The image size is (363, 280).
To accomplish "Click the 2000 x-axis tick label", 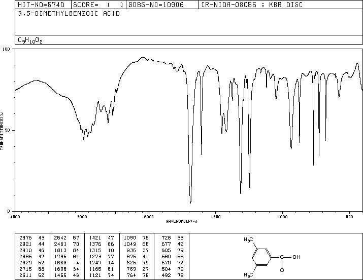I will 149,217.
